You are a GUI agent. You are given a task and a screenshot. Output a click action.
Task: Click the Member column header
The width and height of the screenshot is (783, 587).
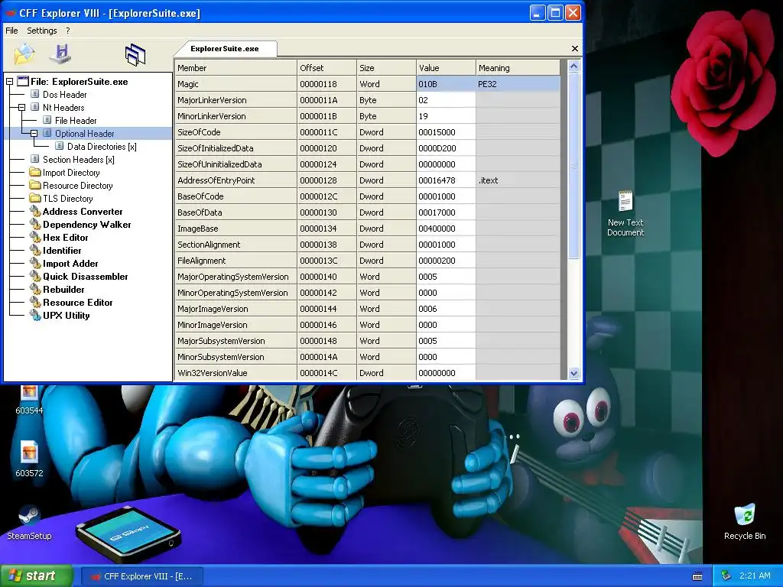[236, 68]
